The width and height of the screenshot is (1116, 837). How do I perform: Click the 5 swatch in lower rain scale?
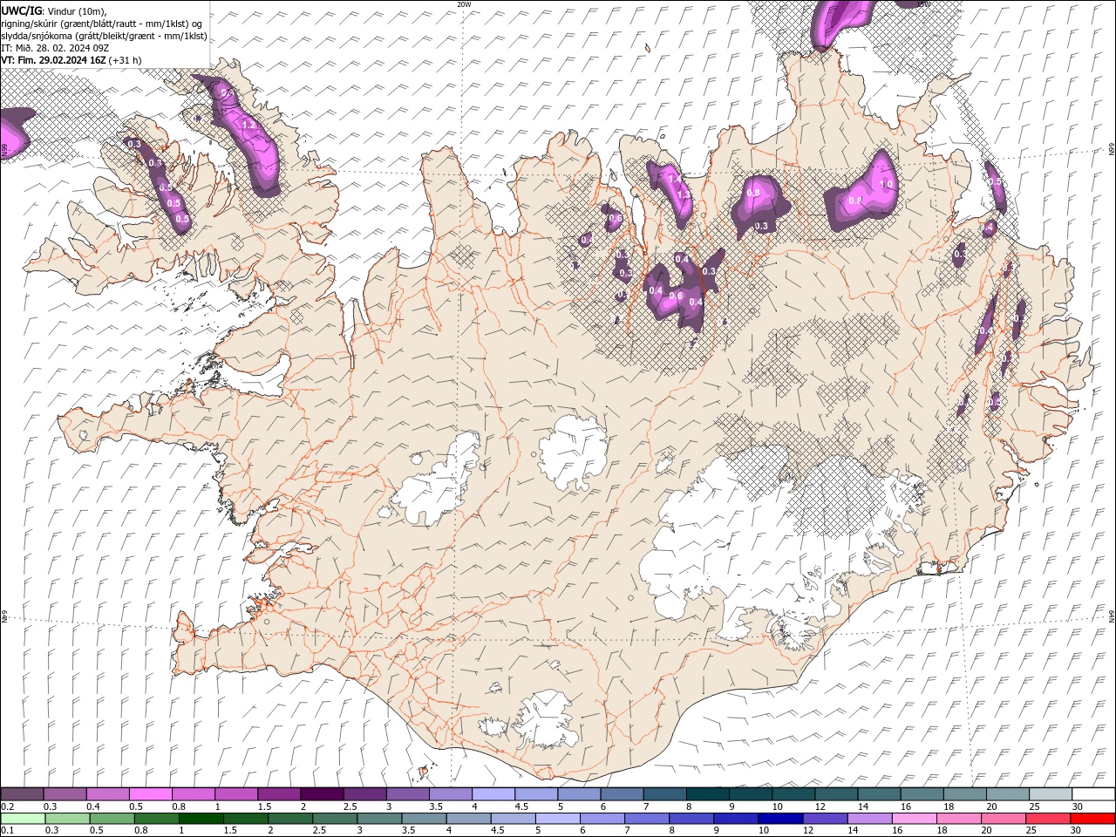tap(557, 819)
